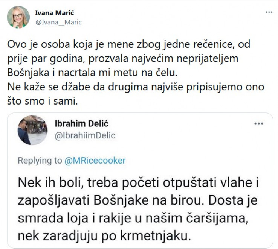Click the "Replying to" label
This screenshot has width=278, height=249.
40,161
